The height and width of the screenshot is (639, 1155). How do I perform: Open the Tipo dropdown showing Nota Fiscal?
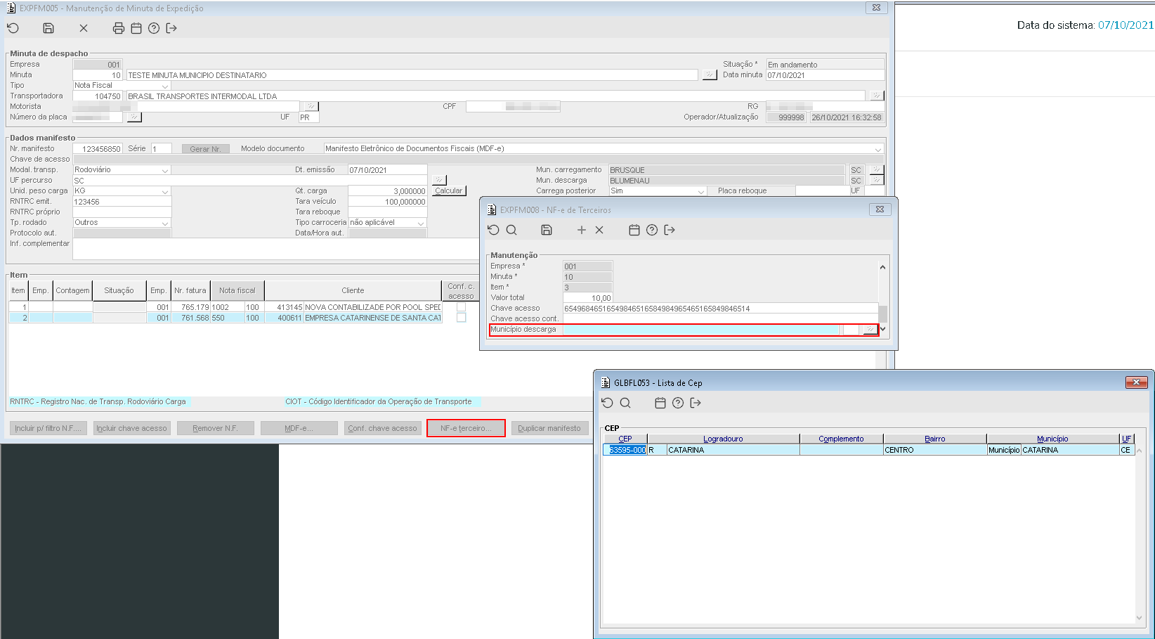click(x=165, y=86)
